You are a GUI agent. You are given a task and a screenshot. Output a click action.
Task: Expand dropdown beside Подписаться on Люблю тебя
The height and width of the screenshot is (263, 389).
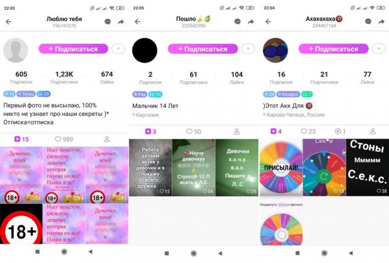pyautogui.click(x=118, y=49)
